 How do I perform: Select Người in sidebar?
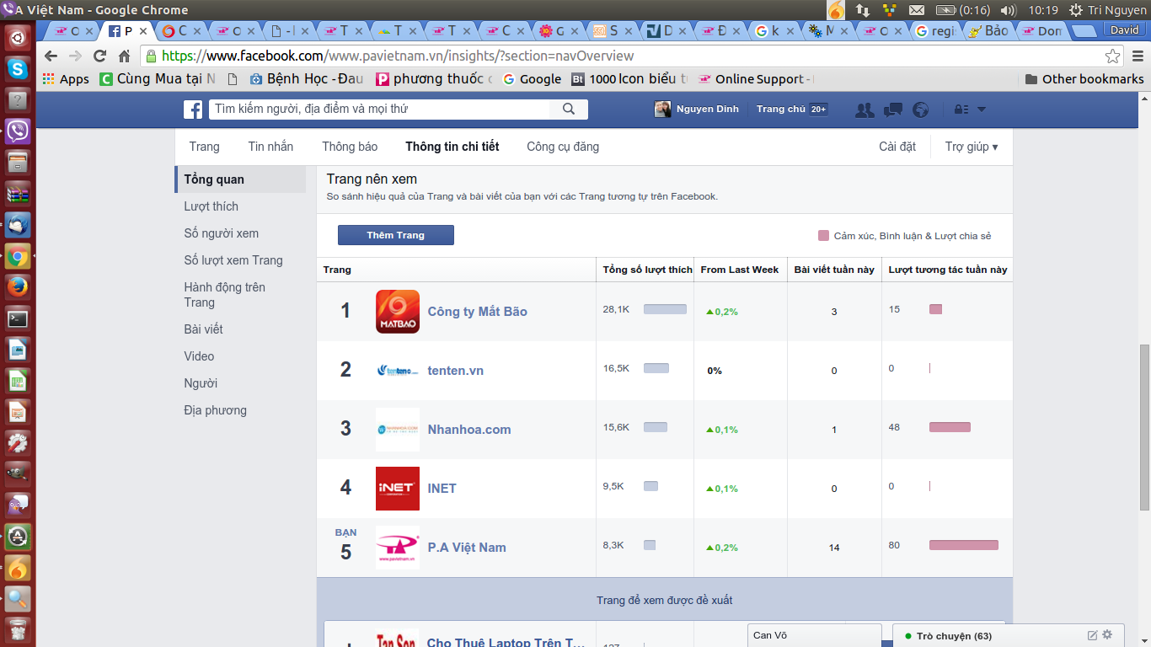click(201, 383)
